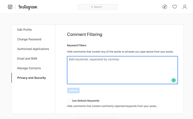Go to Change Password settings

pyautogui.click(x=29, y=39)
